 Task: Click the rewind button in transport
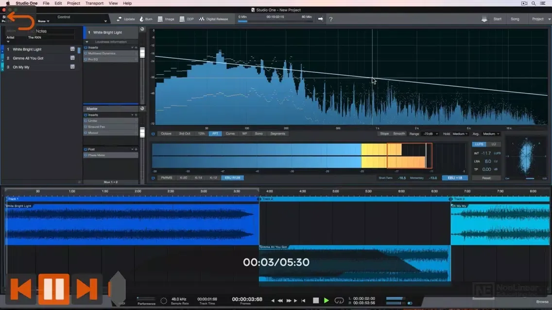click(x=280, y=300)
